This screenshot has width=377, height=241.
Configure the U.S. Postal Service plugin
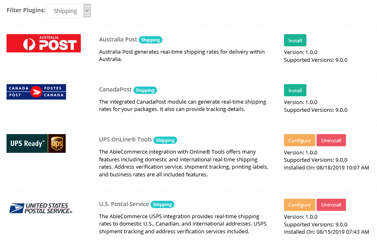pos(299,204)
